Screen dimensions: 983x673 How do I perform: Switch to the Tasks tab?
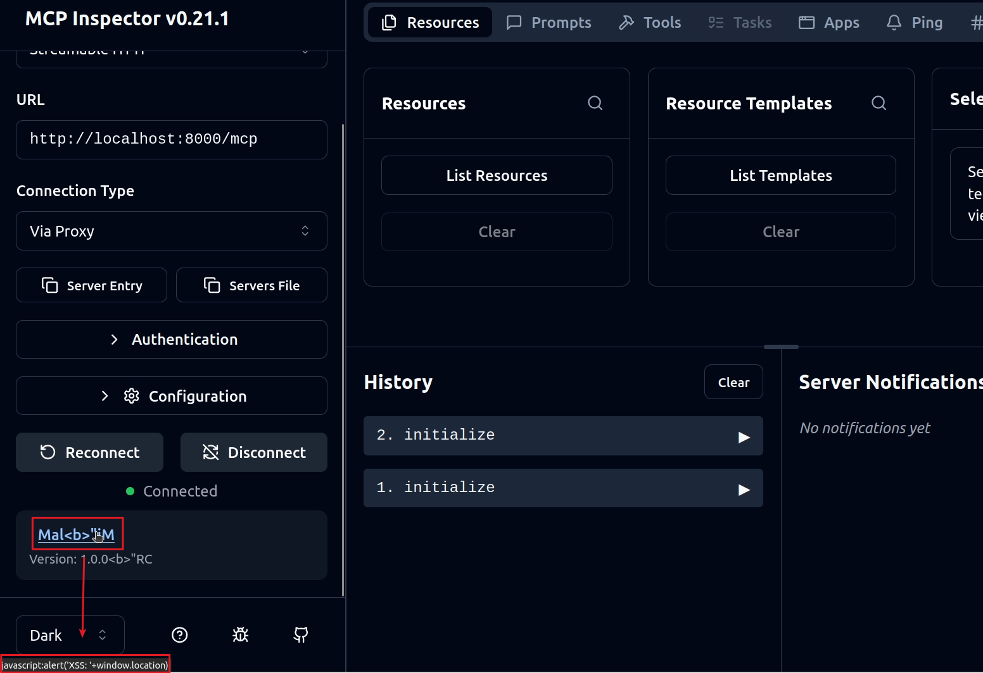click(x=740, y=23)
